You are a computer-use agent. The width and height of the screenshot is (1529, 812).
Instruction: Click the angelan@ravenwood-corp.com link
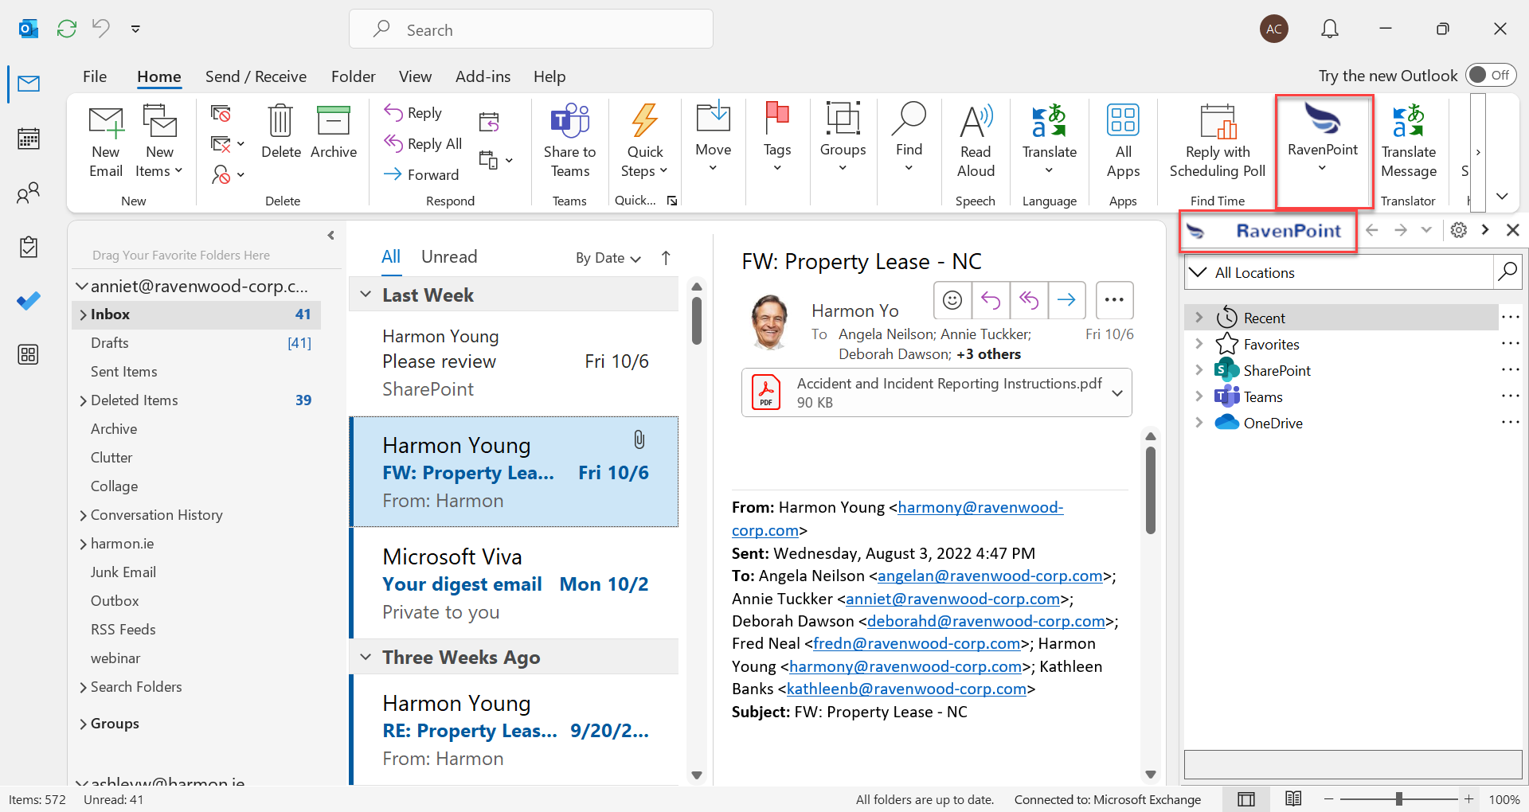click(x=990, y=576)
